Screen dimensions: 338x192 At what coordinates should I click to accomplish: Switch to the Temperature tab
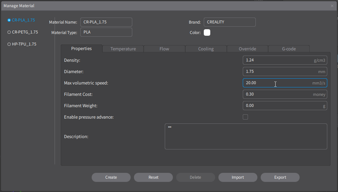[123, 49]
